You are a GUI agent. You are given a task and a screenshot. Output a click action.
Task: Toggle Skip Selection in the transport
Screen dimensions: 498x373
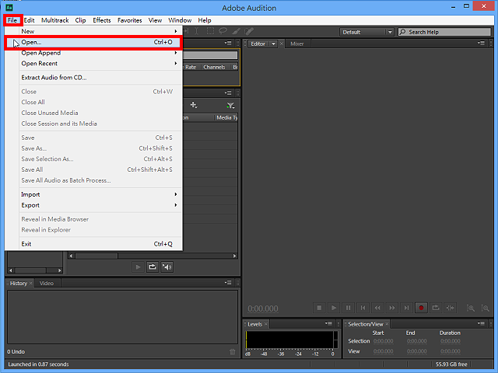(x=451, y=308)
